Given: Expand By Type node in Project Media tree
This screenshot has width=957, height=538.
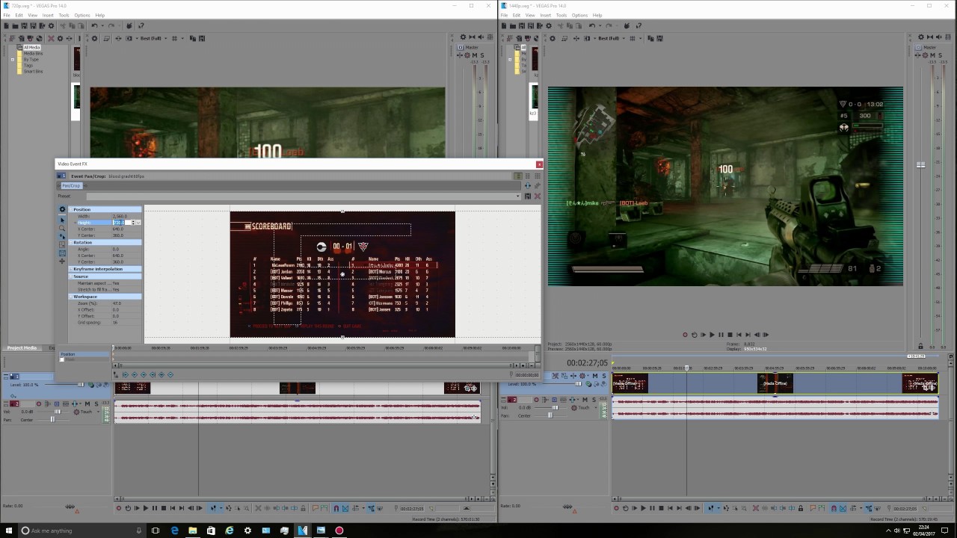Looking at the screenshot, I should (x=14, y=59).
